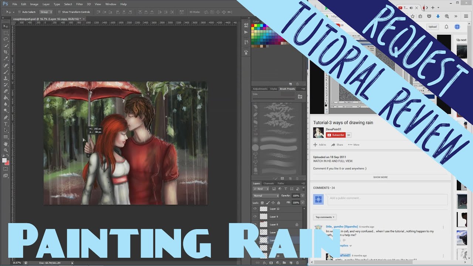Toggle lock position
The height and width of the screenshot is (266, 473).
pyautogui.click(x=273, y=202)
